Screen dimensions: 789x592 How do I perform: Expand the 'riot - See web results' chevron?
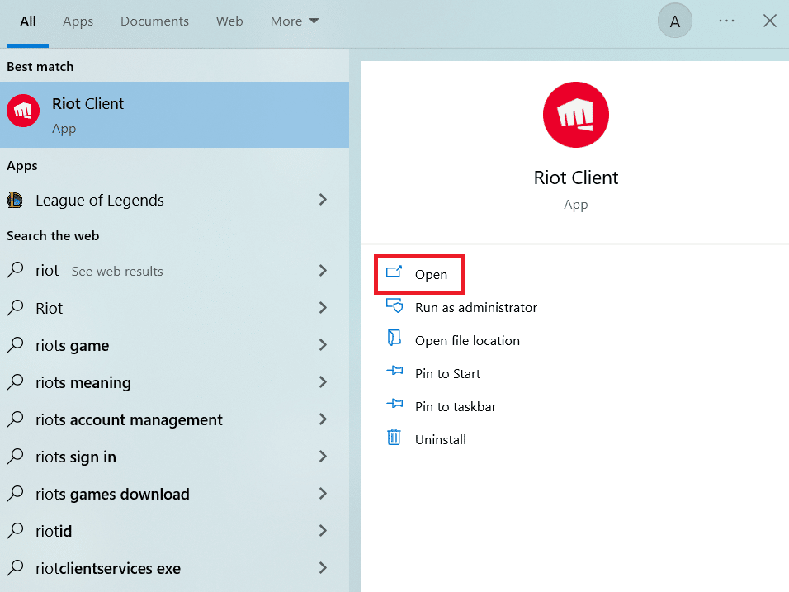click(x=323, y=270)
